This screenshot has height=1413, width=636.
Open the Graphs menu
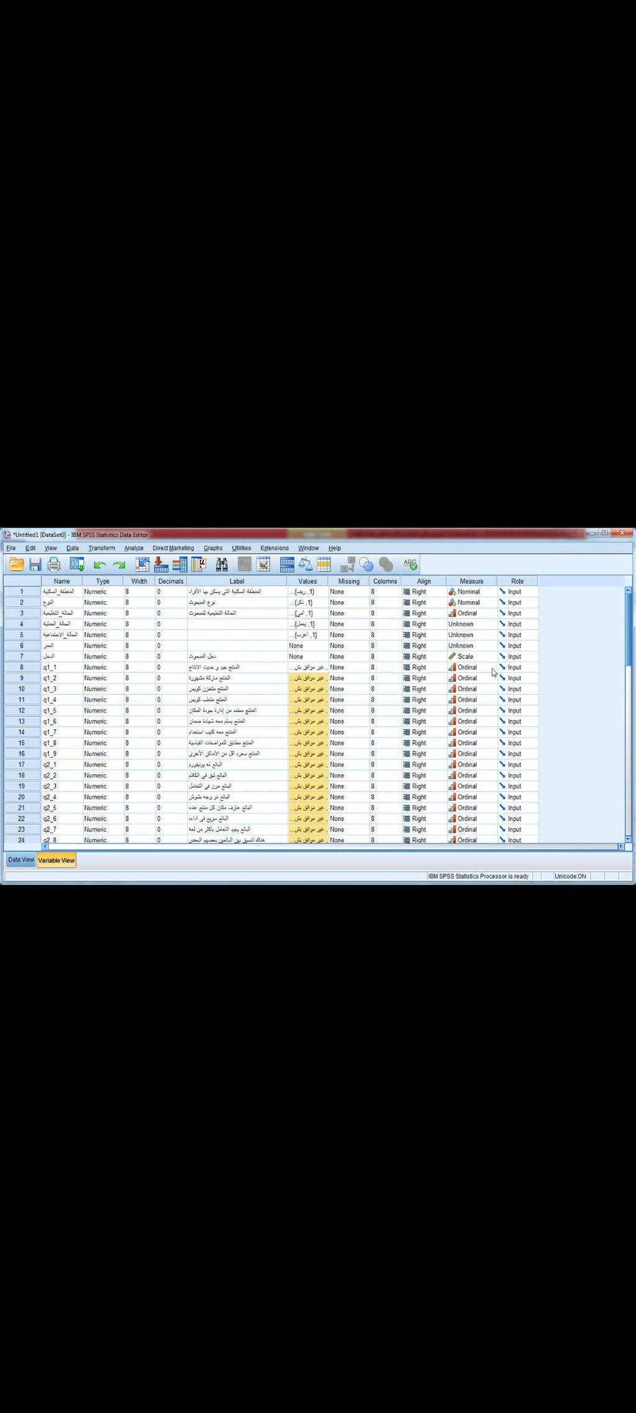click(213, 548)
